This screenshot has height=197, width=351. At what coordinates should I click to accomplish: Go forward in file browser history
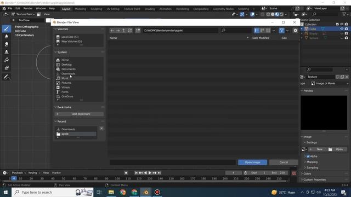(118, 31)
